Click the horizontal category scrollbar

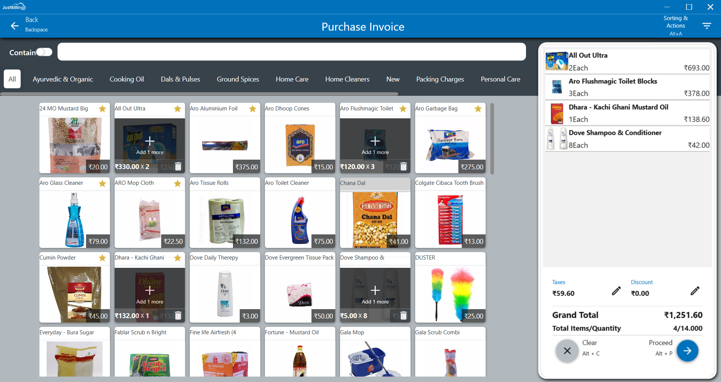coord(199,94)
